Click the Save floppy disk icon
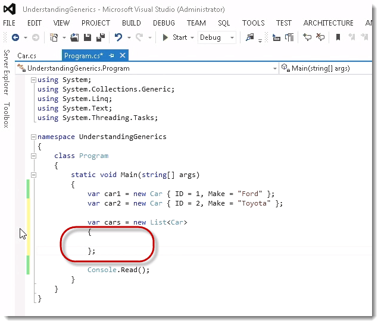381x325 pixels. click(x=88, y=37)
